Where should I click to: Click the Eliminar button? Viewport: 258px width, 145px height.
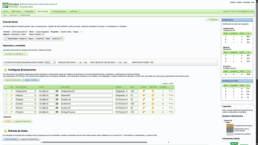(8, 121)
